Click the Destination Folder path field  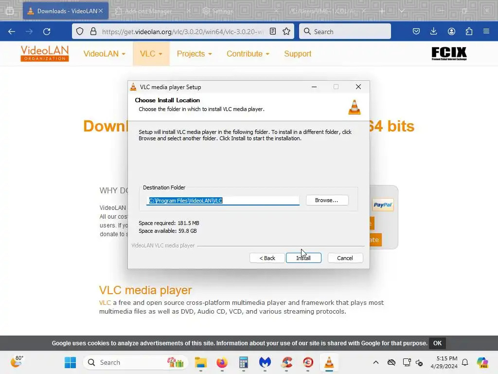223,201
